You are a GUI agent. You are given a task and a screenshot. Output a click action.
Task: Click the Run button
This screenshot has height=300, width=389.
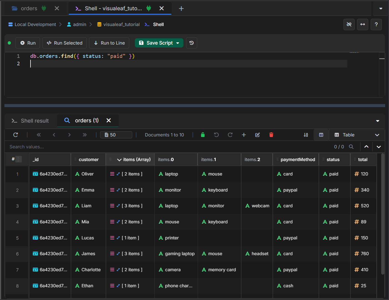pyautogui.click(x=28, y=43)
